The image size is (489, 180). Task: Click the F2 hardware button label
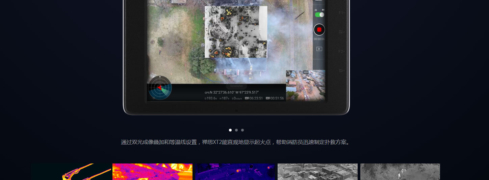coord(341,52)
